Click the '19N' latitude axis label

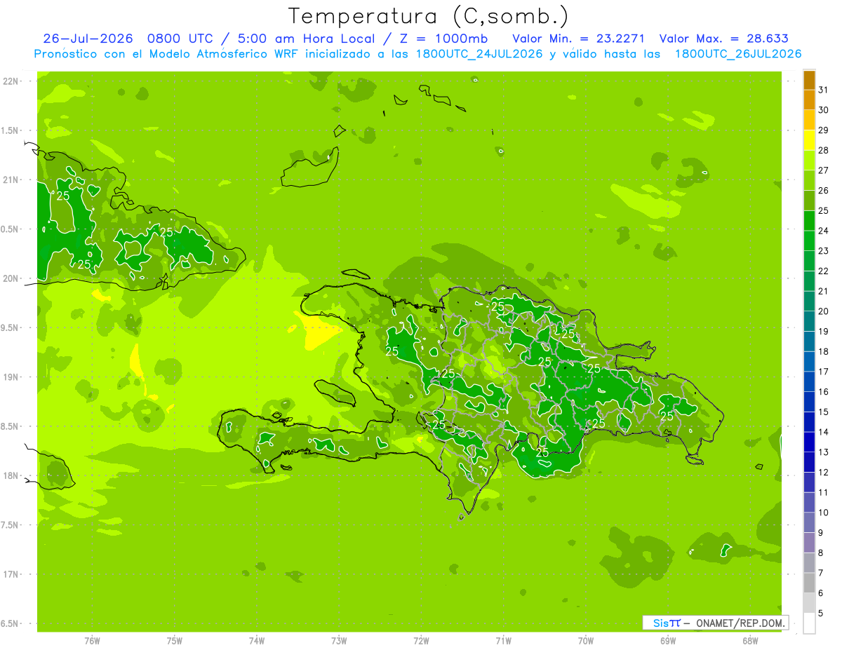click(x=12, y=377)
